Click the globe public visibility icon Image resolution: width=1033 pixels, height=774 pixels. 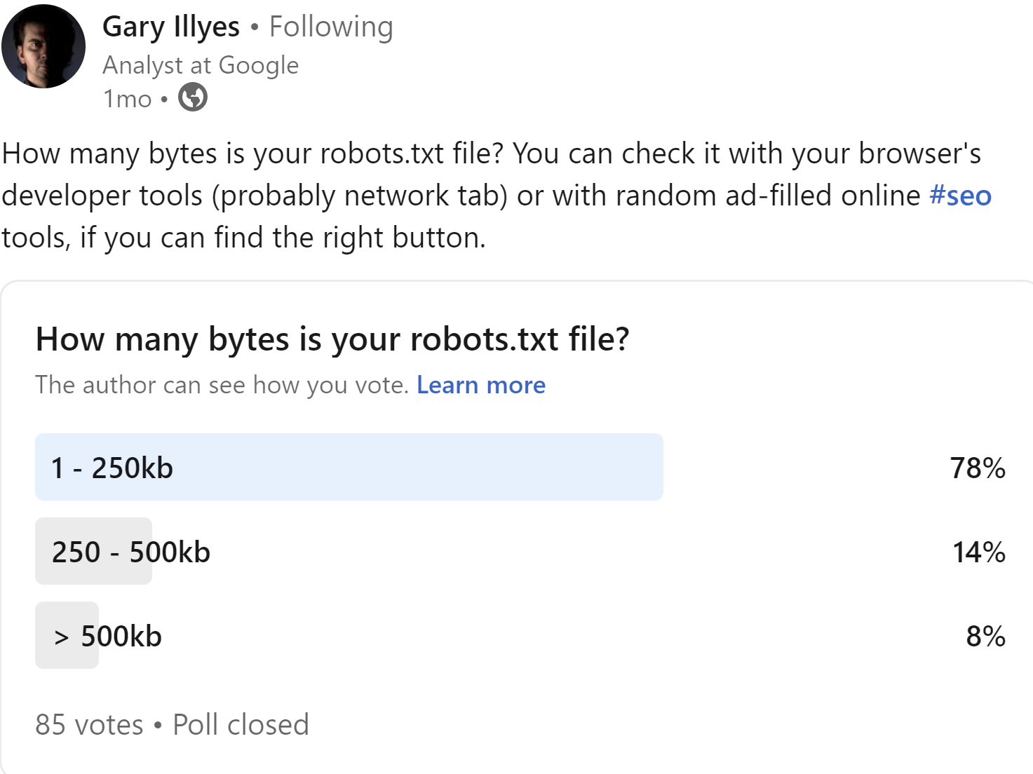(x=191, y=97)
